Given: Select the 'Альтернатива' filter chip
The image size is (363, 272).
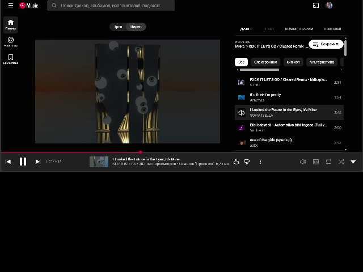Looking at the screenshot, I should click(x=322, y=62).
